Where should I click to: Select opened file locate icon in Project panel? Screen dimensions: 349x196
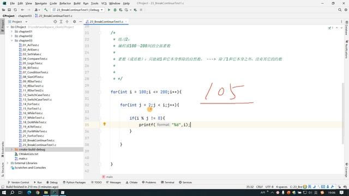(55, 22)
